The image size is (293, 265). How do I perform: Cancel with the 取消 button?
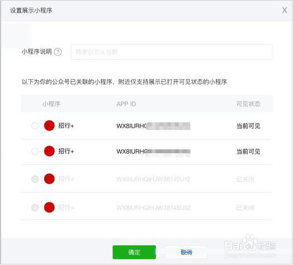coord(186,252)
